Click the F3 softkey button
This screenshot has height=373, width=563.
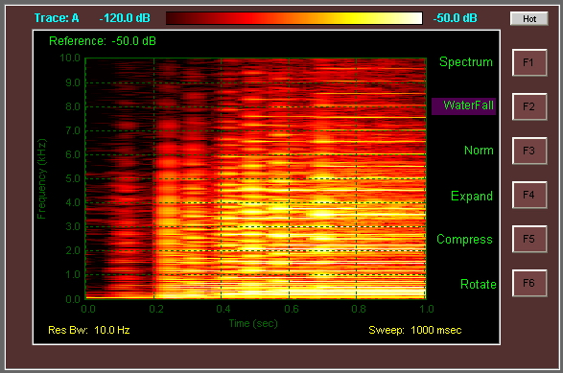click(529, 151)
